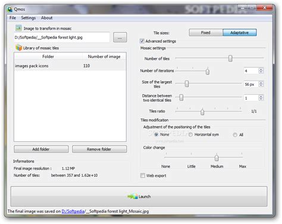Enable the Web export checkbox

[143, 175]
